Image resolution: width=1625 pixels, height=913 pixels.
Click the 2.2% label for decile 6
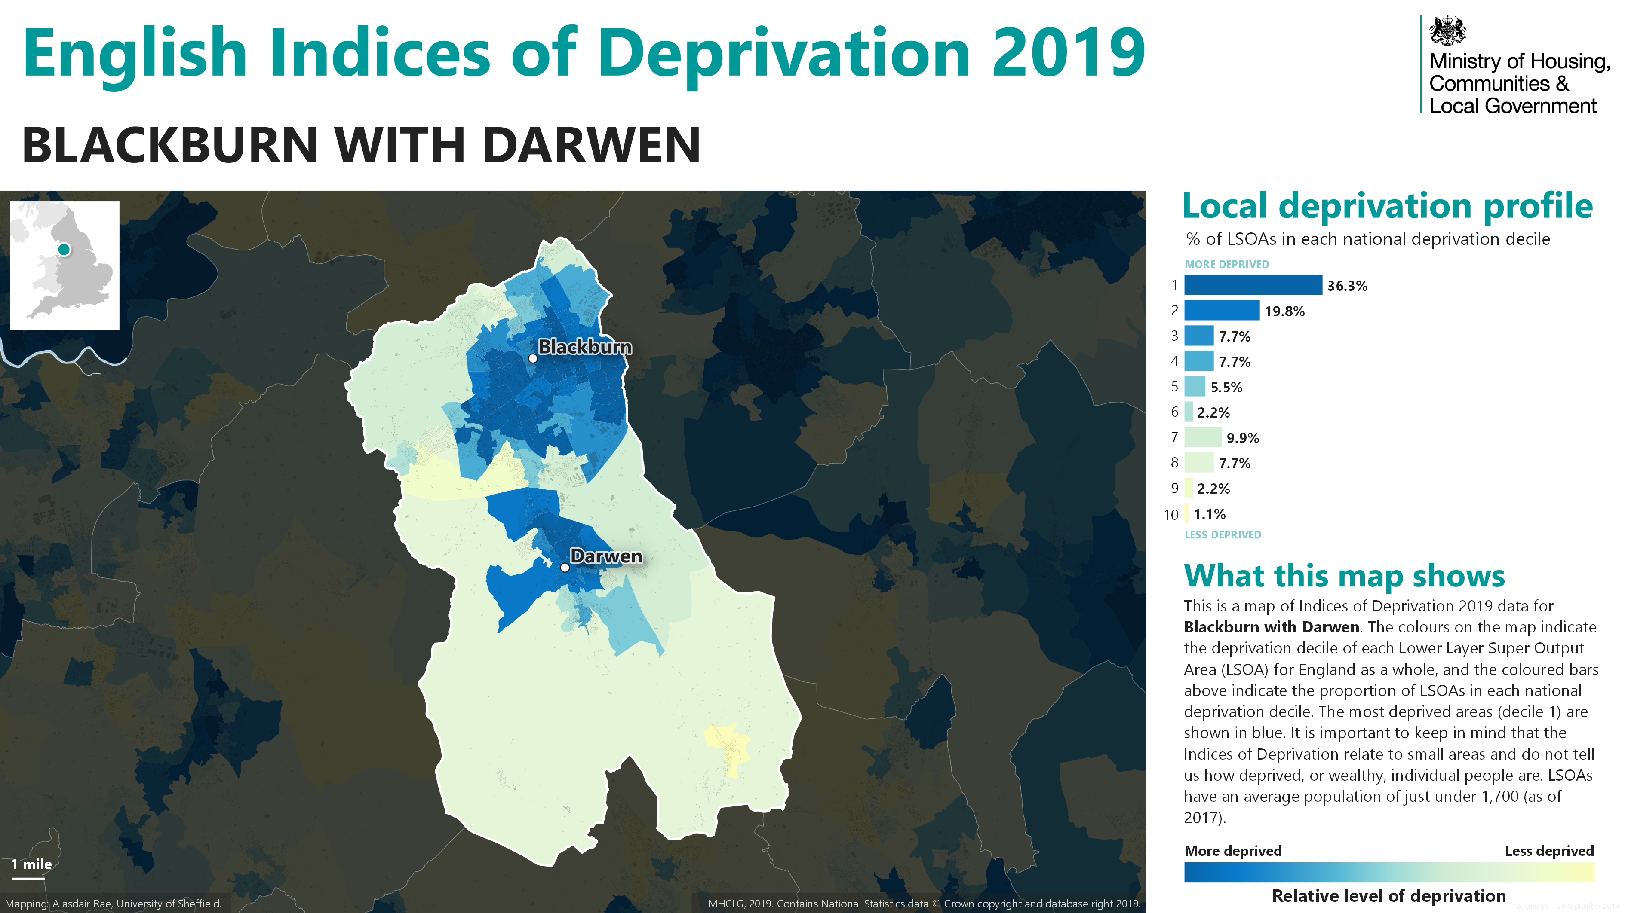click(1214, 413)
